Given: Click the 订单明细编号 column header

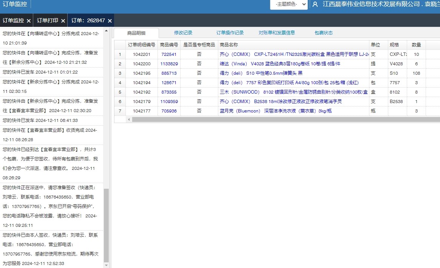Looking at the screenshot, I should 141,45.
